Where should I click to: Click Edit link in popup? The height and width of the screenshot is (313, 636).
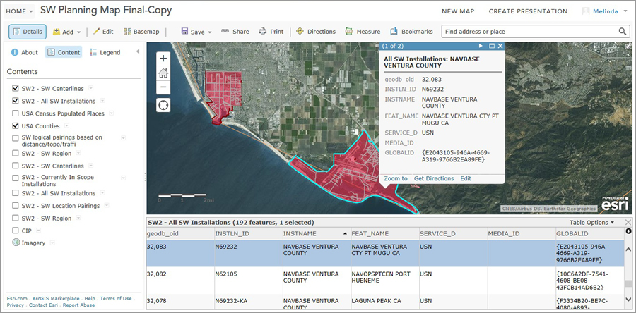[466, 178]
